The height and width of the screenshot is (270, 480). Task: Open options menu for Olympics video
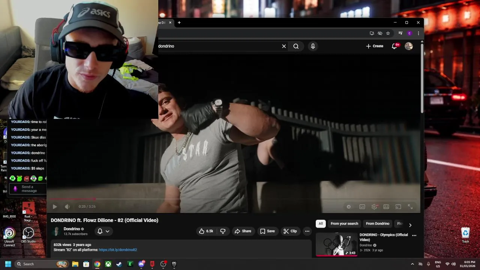point(414,235)
